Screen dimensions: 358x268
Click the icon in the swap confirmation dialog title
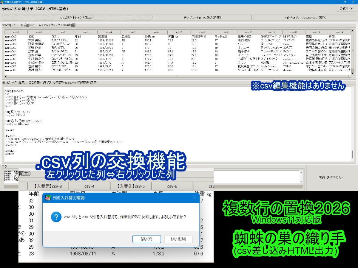tap(47, 198)
